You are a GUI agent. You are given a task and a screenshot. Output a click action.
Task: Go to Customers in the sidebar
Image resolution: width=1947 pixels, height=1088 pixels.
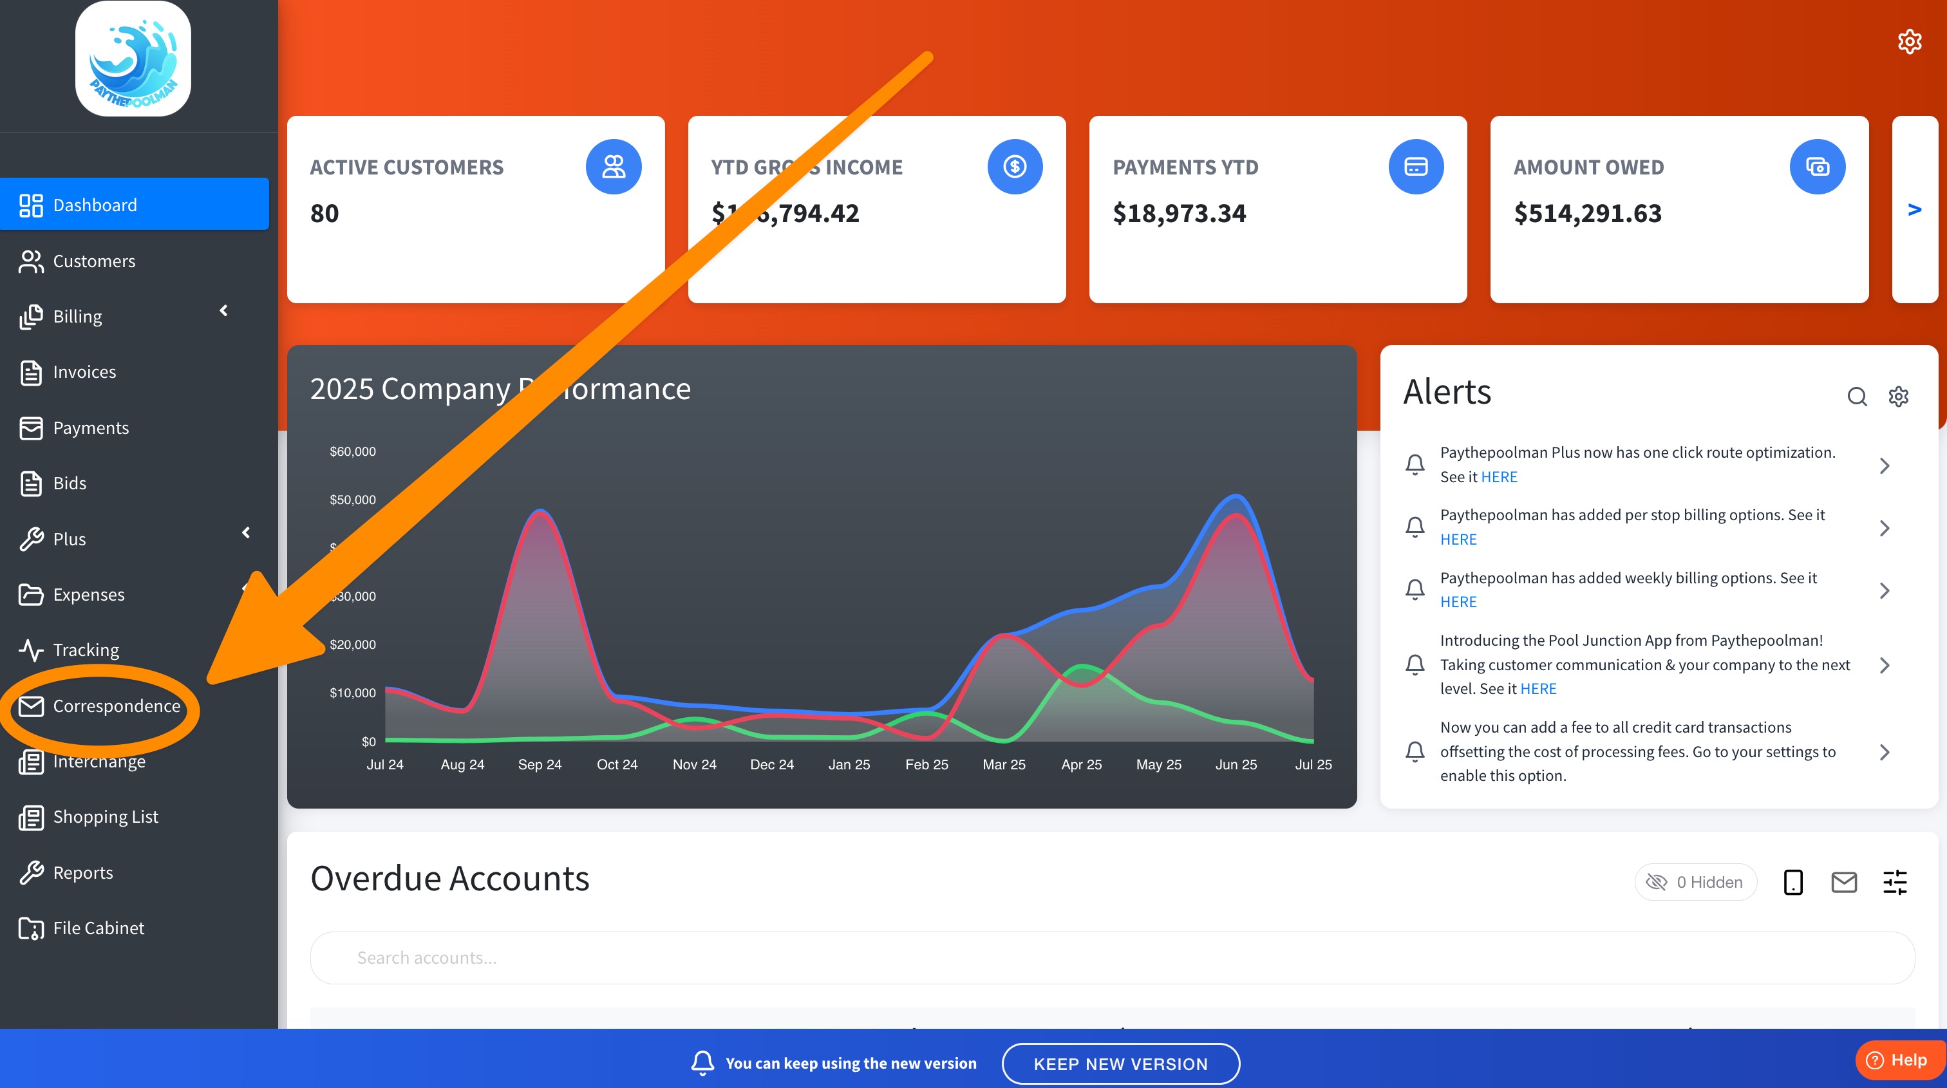click(x=94, y=261)
